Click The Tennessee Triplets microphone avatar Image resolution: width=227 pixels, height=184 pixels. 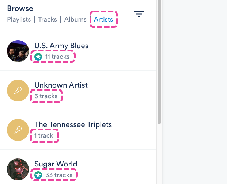pos(18,130)
